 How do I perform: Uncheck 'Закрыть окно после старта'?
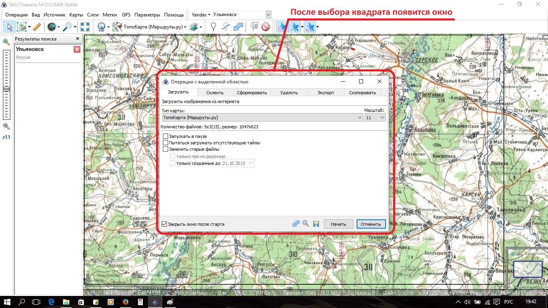(164, 224)
